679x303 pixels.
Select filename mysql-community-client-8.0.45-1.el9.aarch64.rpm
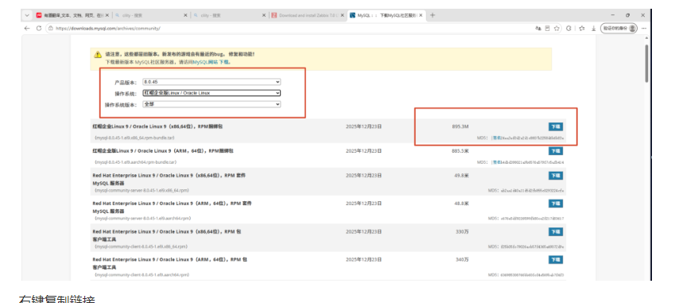142,275
